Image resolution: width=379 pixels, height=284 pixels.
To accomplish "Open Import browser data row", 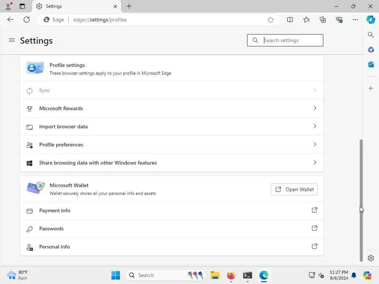I will click(x=172, y=126).
